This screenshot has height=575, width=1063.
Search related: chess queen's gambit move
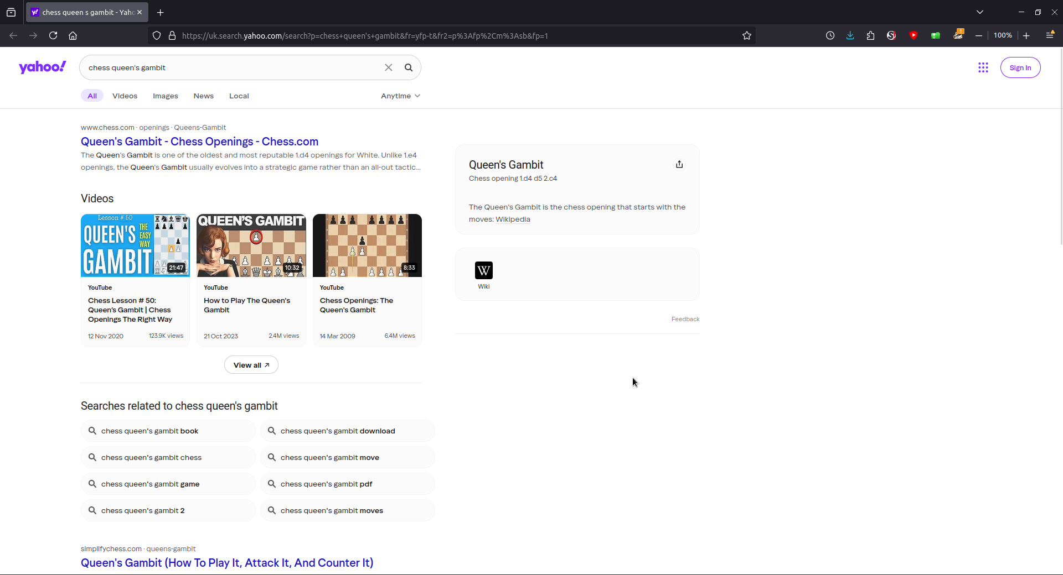(348, 457)
